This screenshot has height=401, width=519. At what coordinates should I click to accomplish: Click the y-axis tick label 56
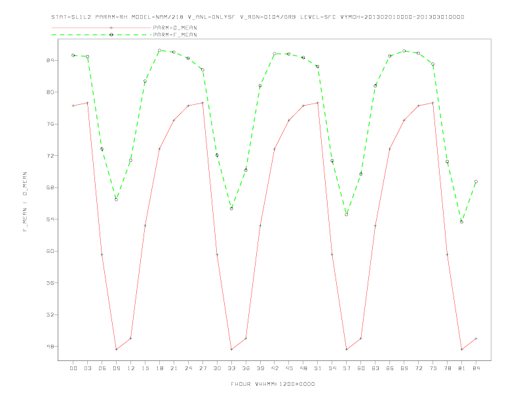click(50, 283)
